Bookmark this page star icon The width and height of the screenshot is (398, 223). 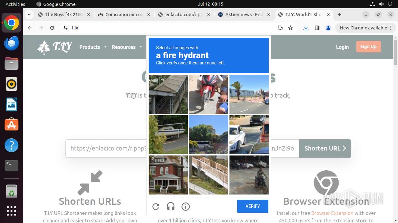click(x=290, y=28)
